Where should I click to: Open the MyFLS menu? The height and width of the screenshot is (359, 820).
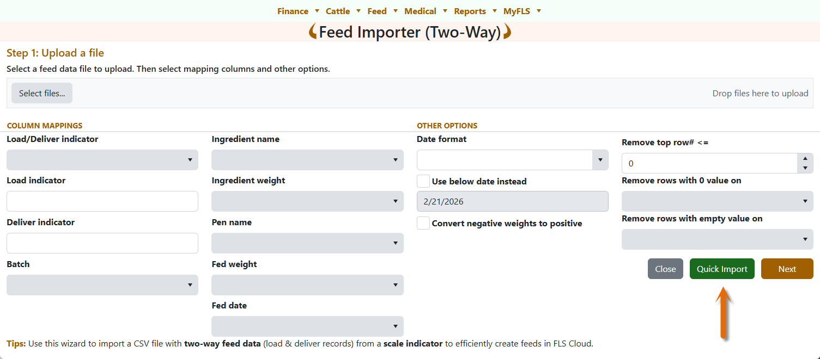pos(517,11)
